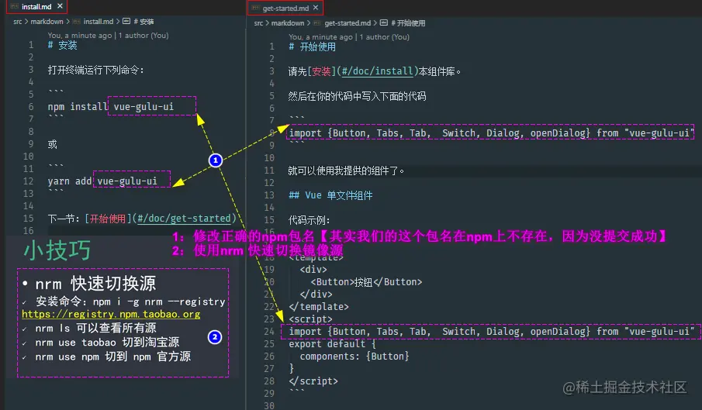The image size is (702, 410).
Task: Click line number 30 in get-started.md gutter
Action: tap(269, 406)
